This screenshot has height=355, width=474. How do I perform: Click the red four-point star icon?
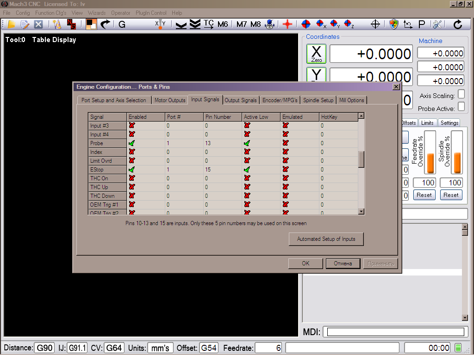click(287, 24)
